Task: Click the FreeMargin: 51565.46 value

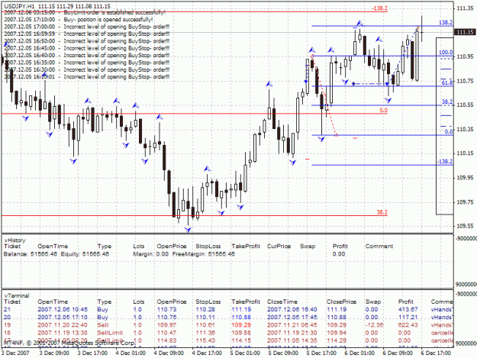Action: click(204, 254)
